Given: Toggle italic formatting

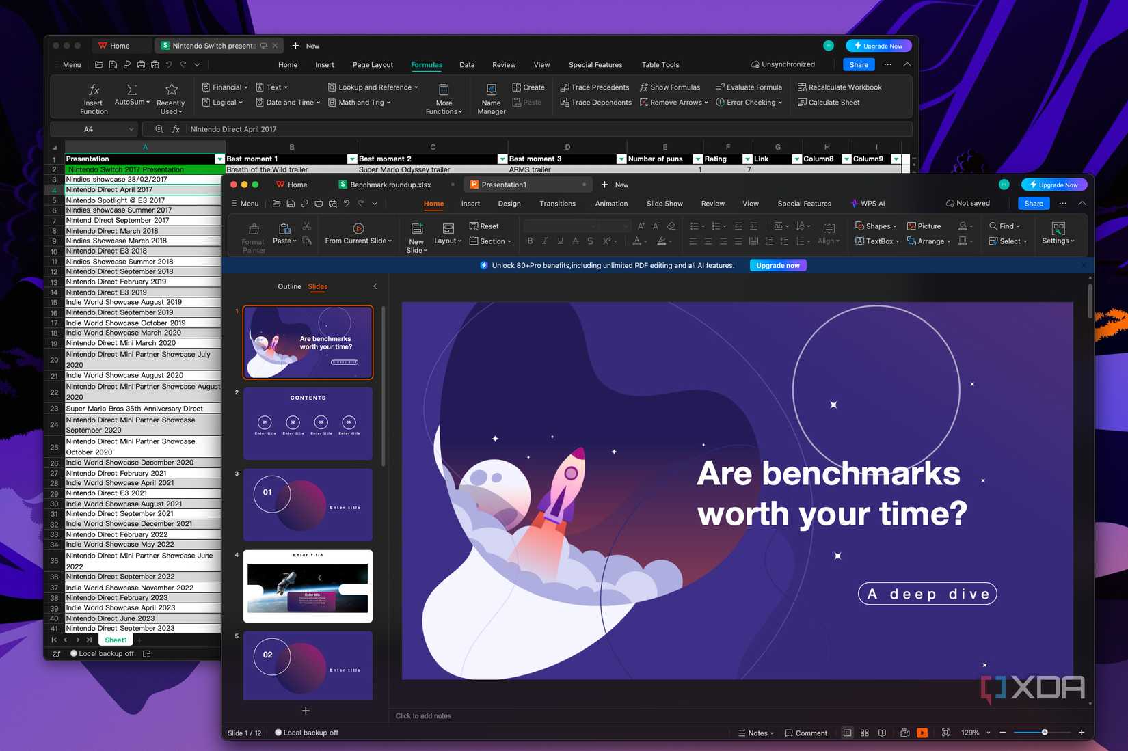Looking at the screenshot, I should pos(545,241).
